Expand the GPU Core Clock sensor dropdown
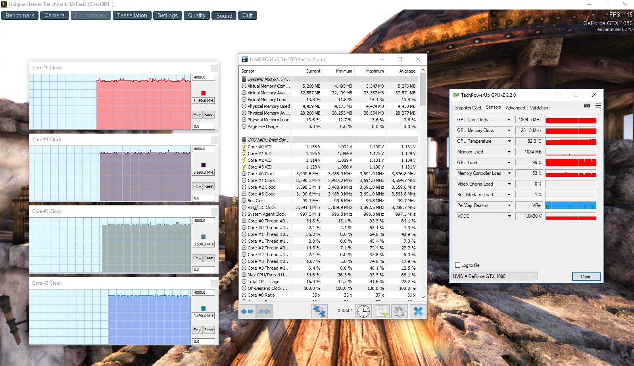 coord(509,120)
